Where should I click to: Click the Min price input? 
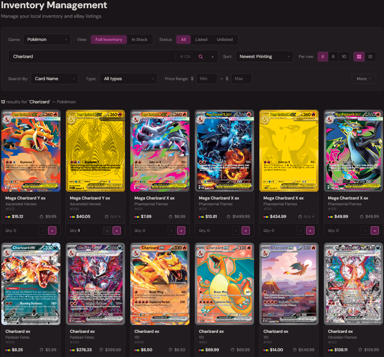point(207,78)
